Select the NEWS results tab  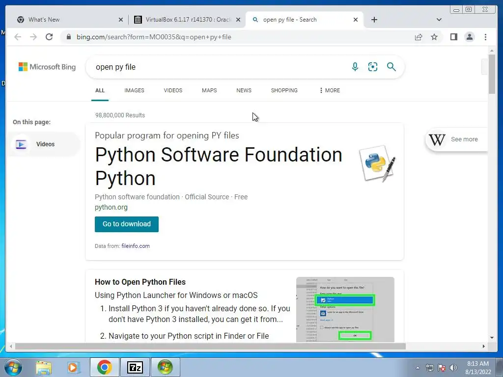tap(244, 90)
